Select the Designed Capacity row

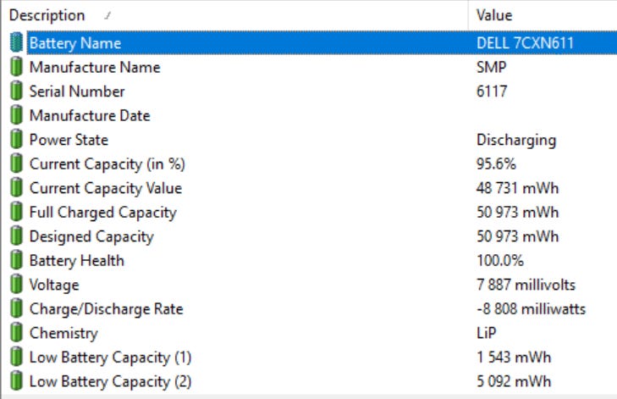click(91, 237)
